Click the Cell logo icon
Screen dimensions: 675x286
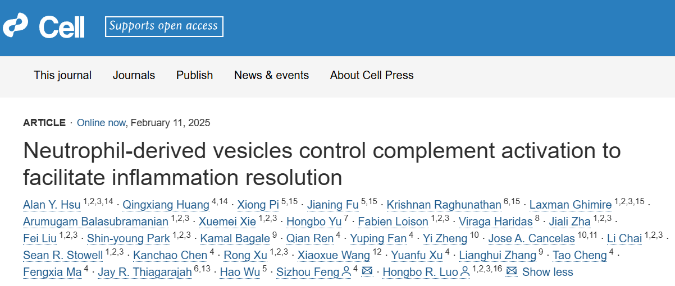[x=15, y=26]
